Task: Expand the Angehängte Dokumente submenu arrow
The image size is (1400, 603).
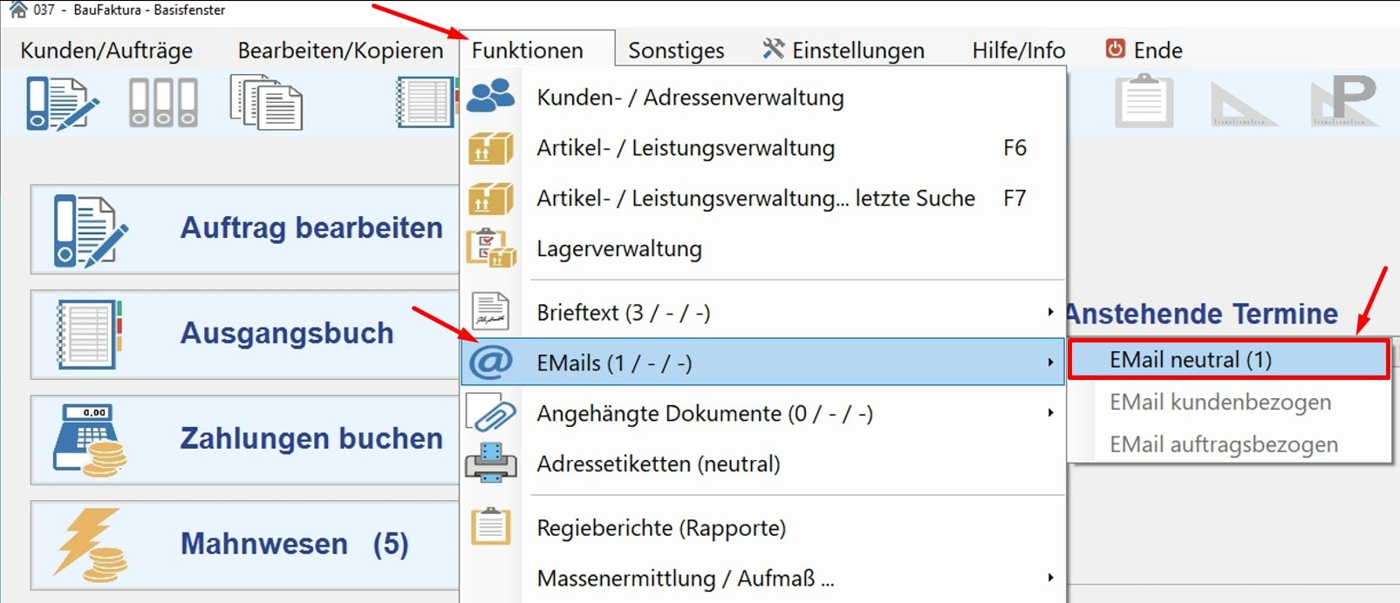Action: [1050, 413]
